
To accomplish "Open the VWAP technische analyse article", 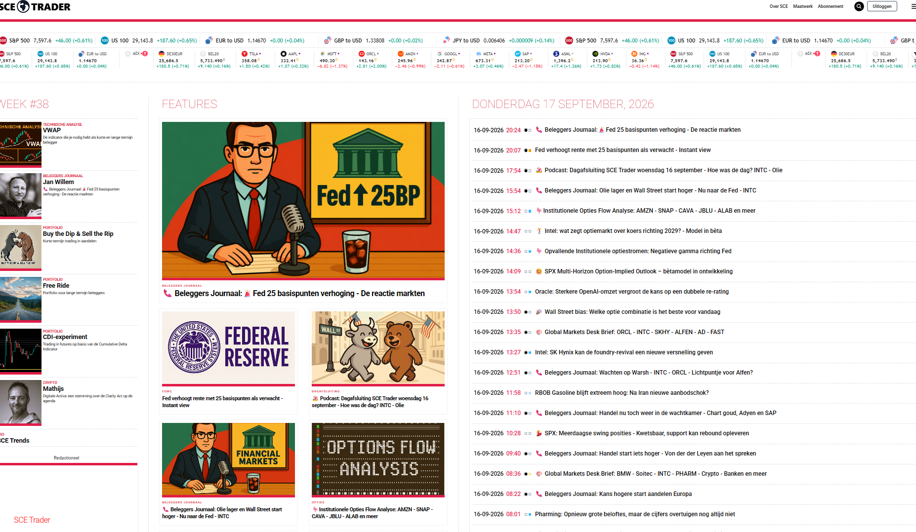I will tap(52, 130).
